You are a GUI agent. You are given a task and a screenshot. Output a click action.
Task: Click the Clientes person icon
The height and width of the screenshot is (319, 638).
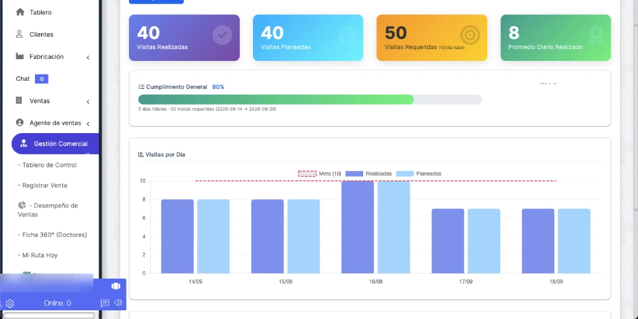[x=19, y=34]
